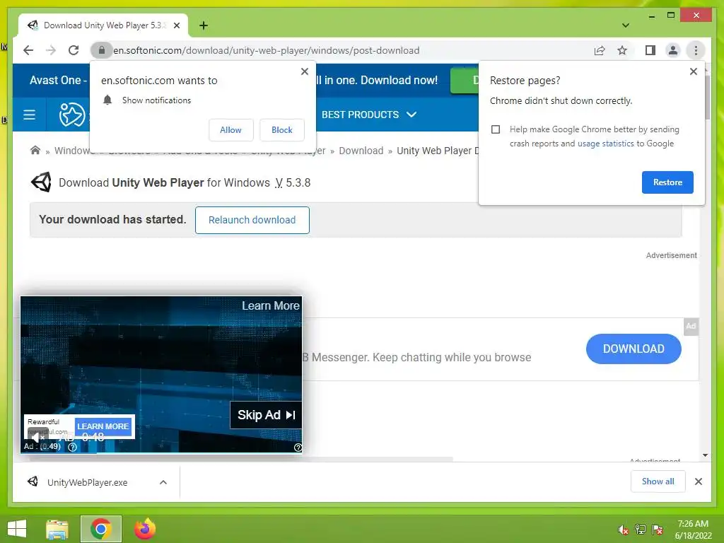Open Firefox from taskbar
Image resolution: width=724 pixels, height=543 pixels.
[x=144, y=529]
